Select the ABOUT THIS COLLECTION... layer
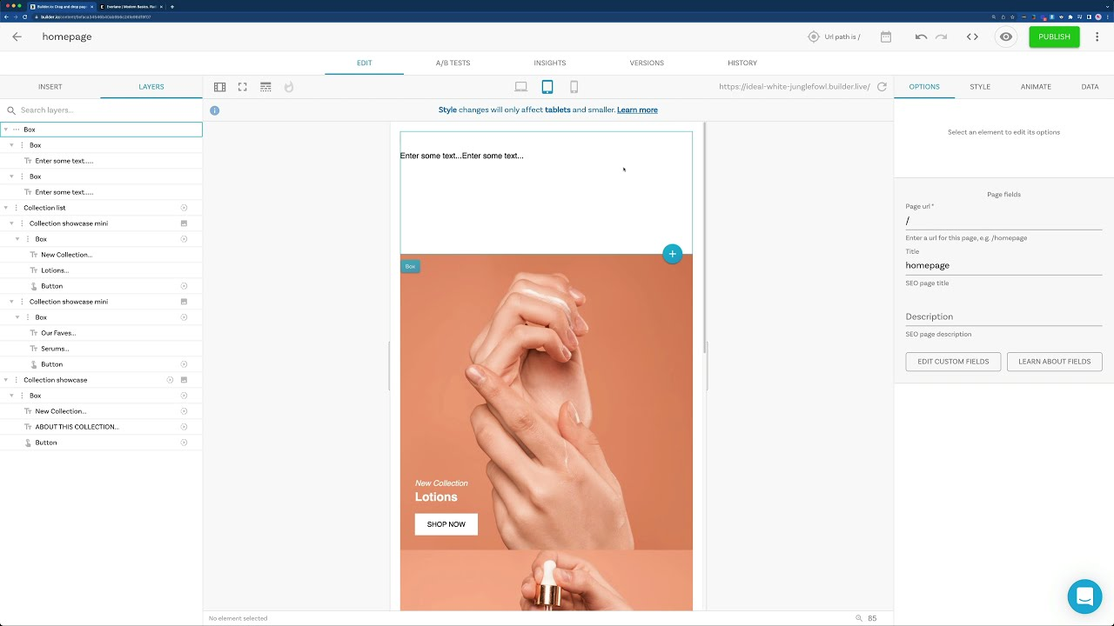The width and height of the screenshot is (1114, 626). click(x=77, y=427)
